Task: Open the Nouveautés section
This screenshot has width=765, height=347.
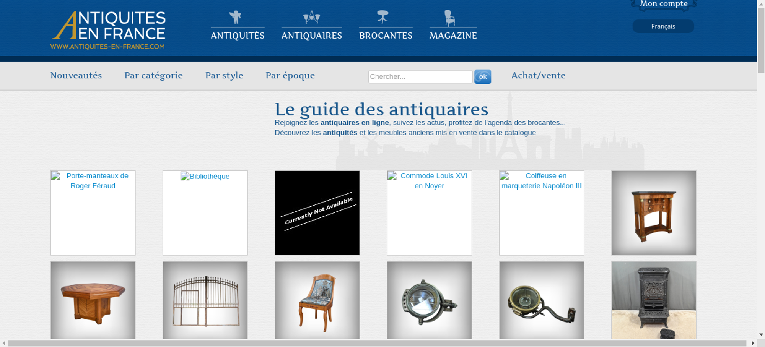Action: [x=76, y=75]
